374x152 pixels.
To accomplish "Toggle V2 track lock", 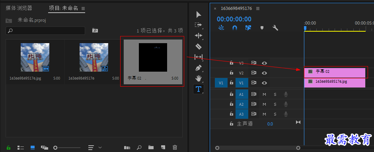I will coord(232,73).
